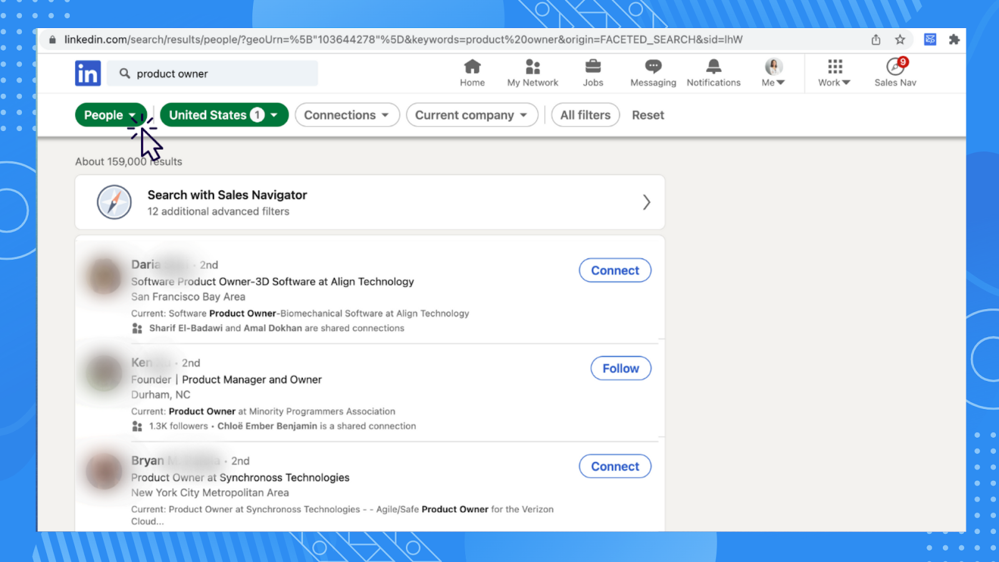Open Jobs briefcase icon

593,66
